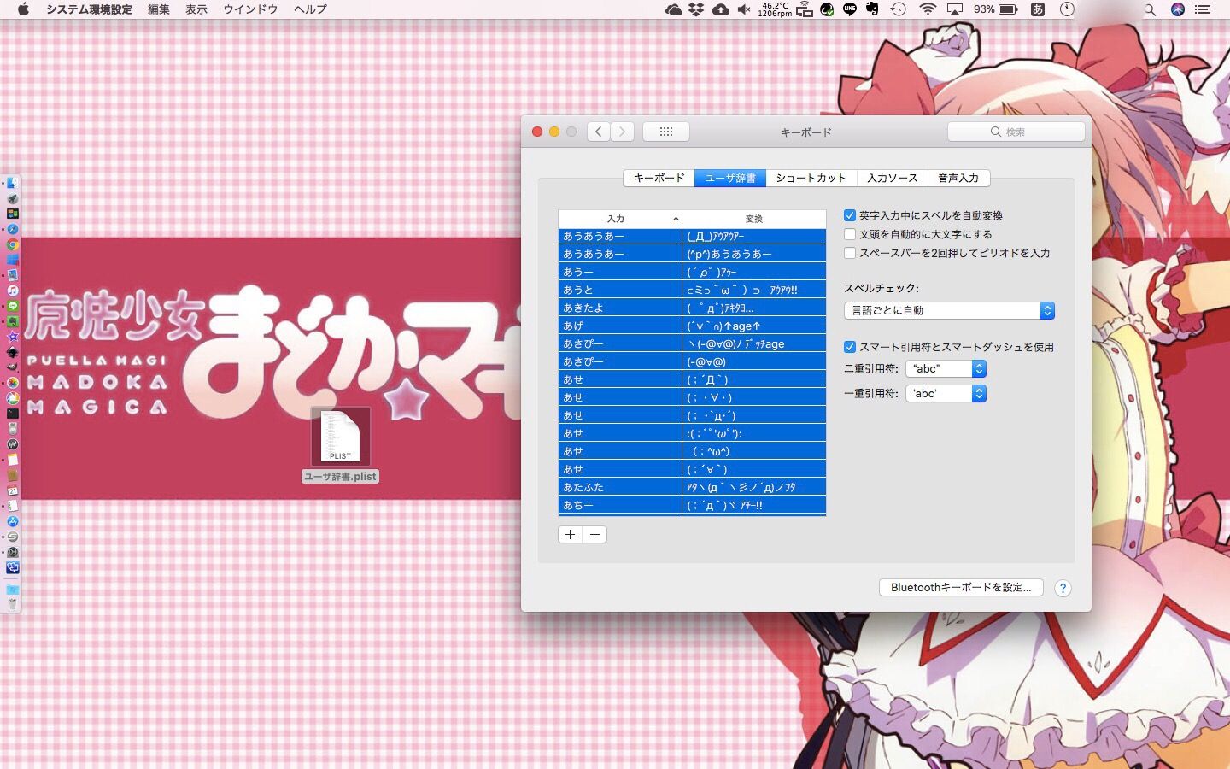This screenshot has height=769, width=1230.
Task: Open 二重引用符 "abc" dropdown
Action: coord(946,368)
